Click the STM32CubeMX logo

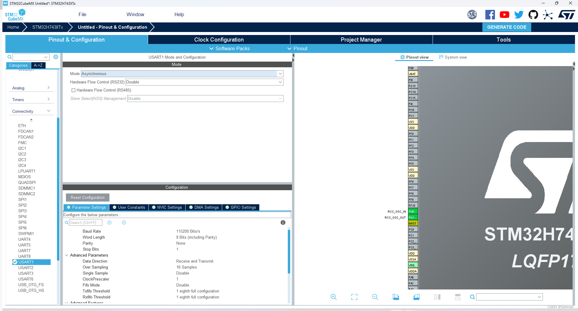click(x=15, y=15)
